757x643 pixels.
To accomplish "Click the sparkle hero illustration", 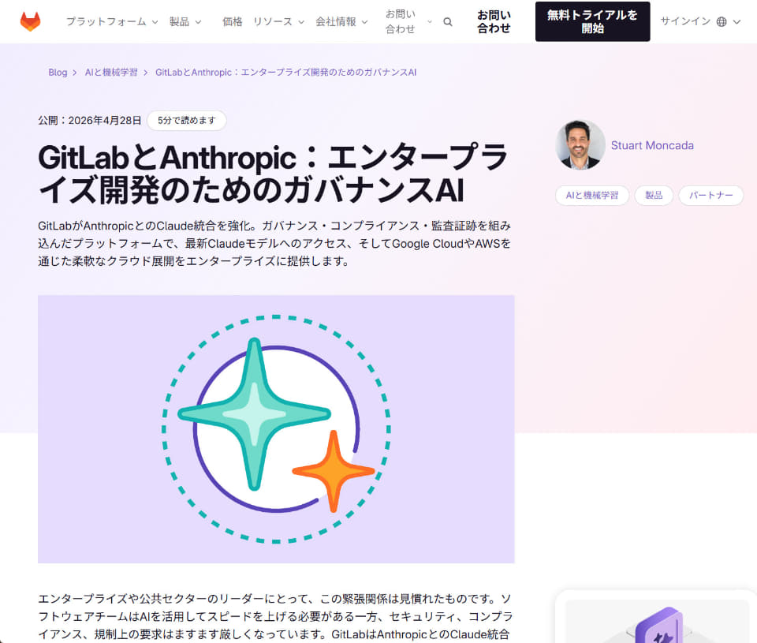I will (x=276, y=429).
